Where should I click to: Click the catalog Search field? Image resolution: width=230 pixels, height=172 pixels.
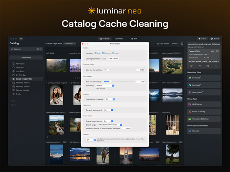26,49
